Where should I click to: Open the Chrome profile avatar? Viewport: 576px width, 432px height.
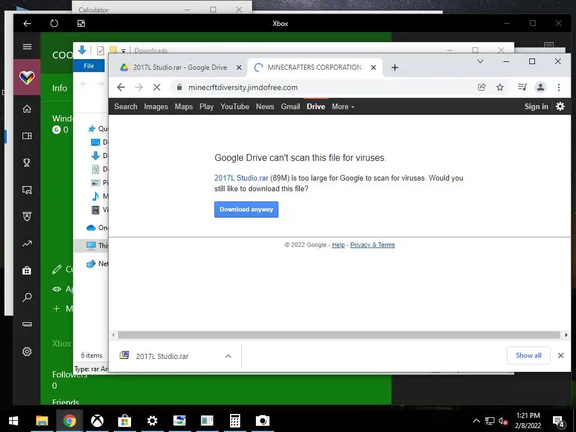click(541, 87)
